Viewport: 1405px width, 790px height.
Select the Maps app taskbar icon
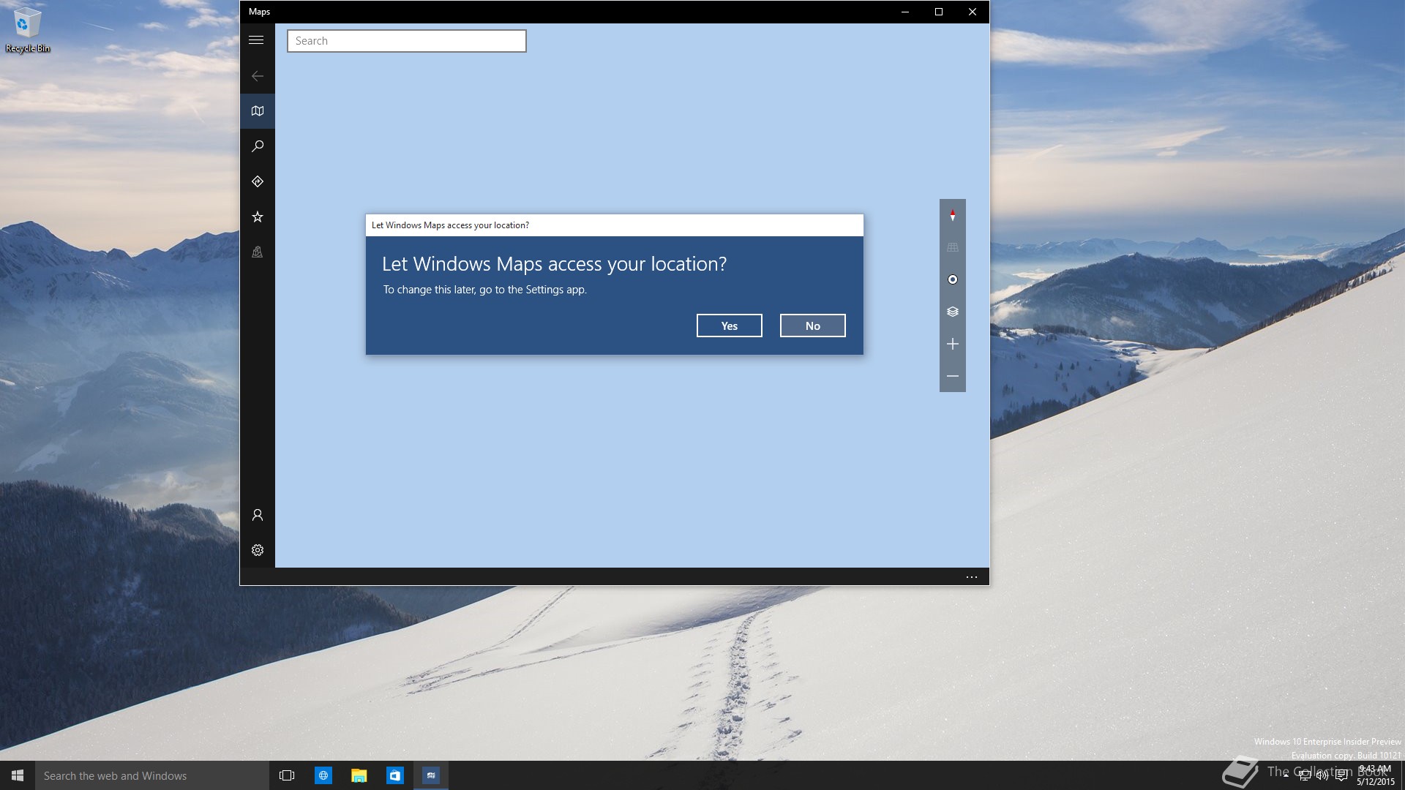(x=430, y=775)
